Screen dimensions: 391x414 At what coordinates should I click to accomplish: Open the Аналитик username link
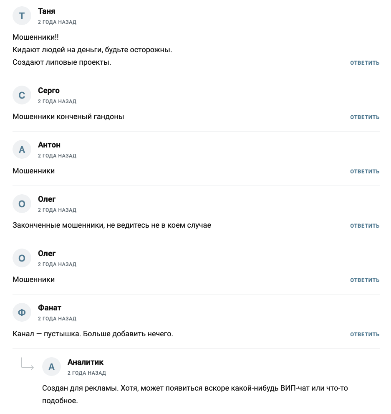coord(86,362)
